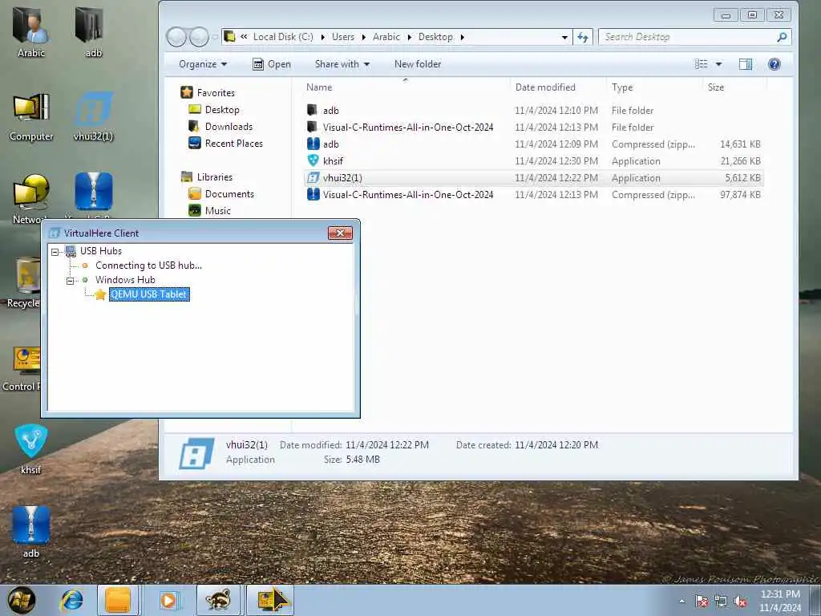
Task: Create a New folder in Explorer
Action: [417, 64]
